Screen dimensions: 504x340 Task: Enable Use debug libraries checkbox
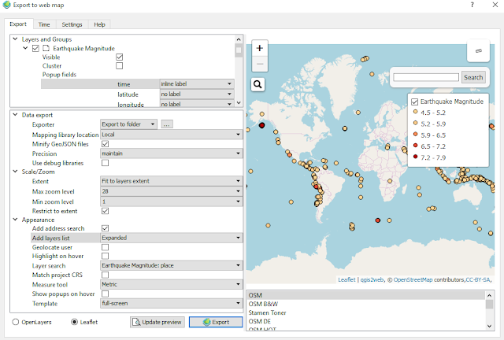(x=105, y=163)
